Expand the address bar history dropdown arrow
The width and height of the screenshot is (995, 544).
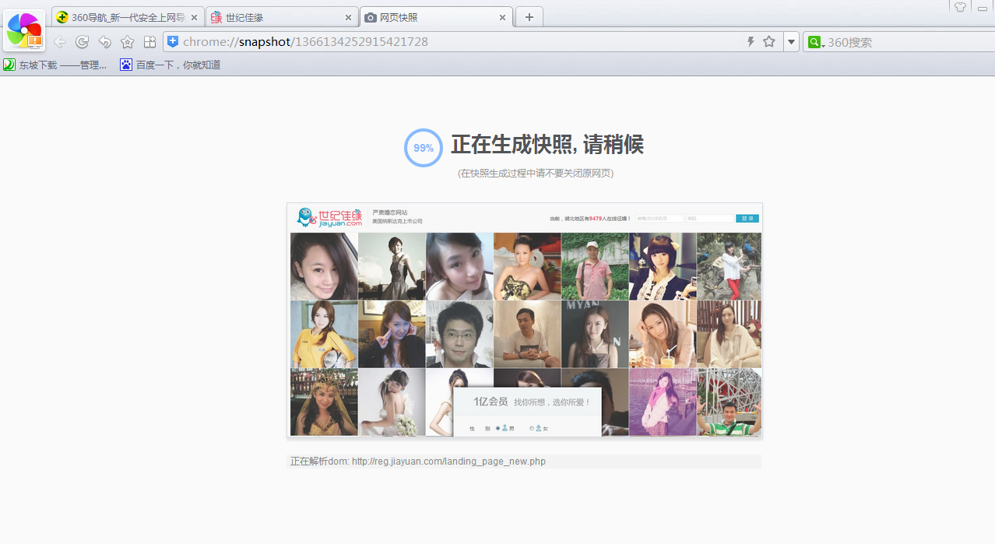(791, 42)
